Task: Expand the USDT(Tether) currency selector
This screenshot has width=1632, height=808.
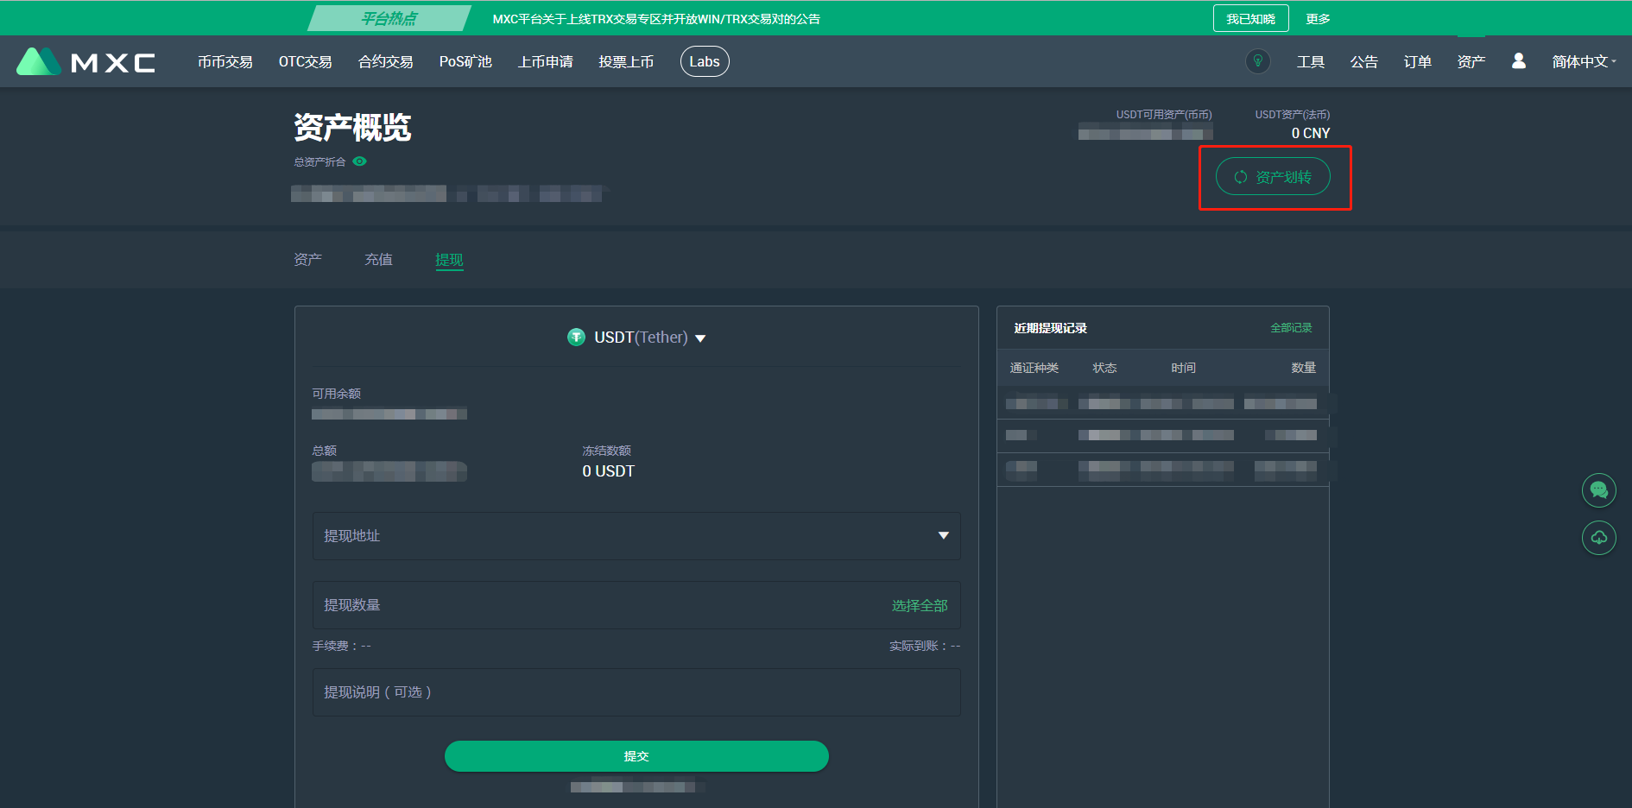Action: (700, 338)
